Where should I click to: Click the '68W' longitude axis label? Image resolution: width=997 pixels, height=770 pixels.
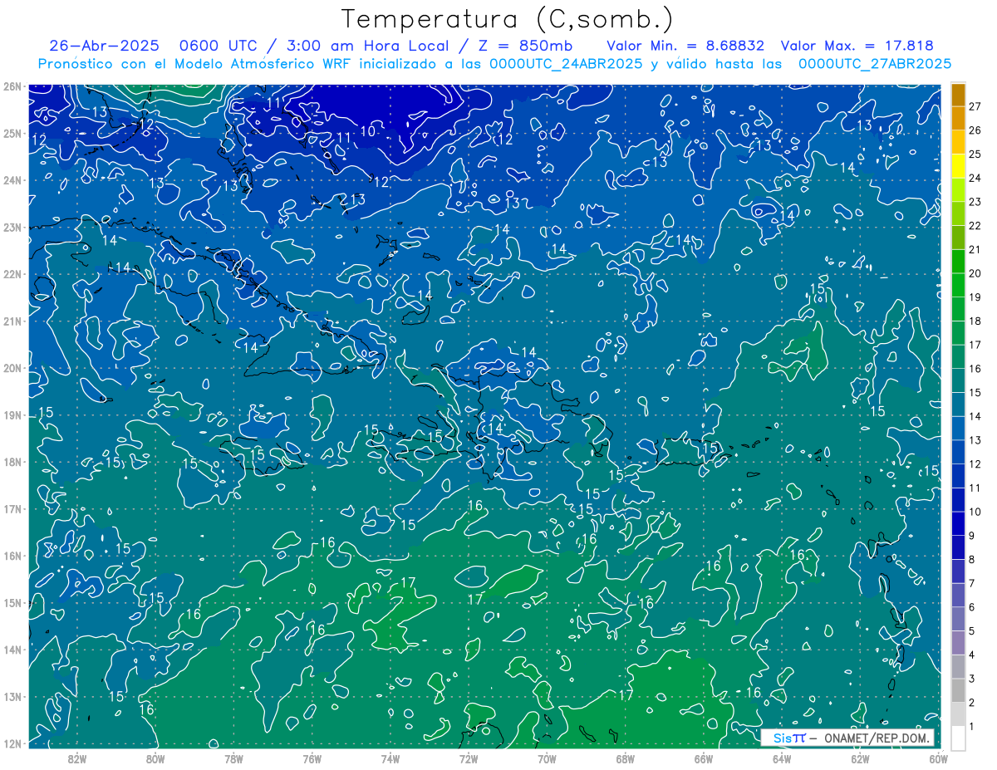click(625, 758)
